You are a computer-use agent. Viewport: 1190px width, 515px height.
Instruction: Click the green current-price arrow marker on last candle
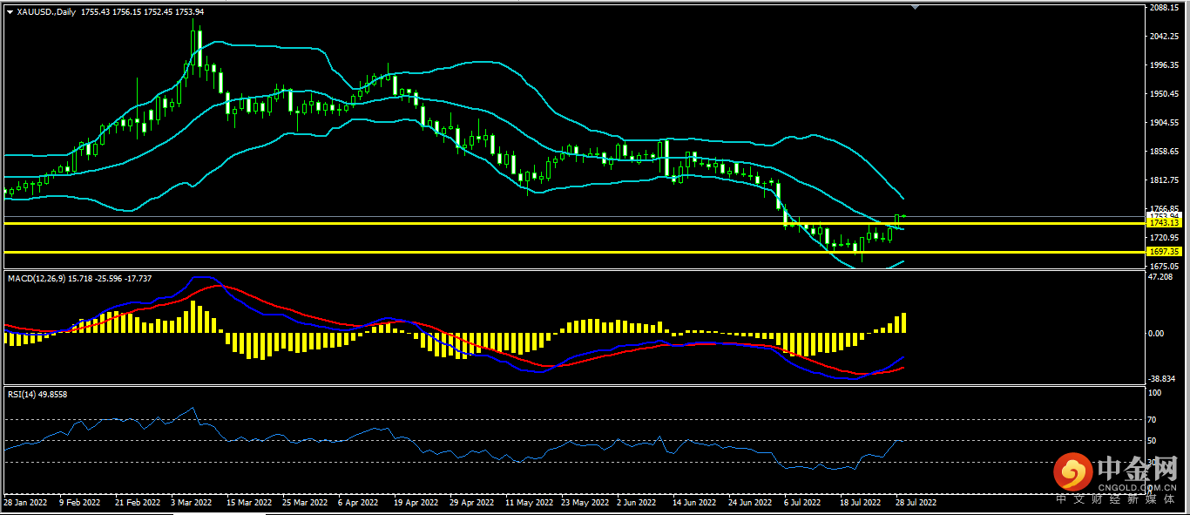coord(904,215)
